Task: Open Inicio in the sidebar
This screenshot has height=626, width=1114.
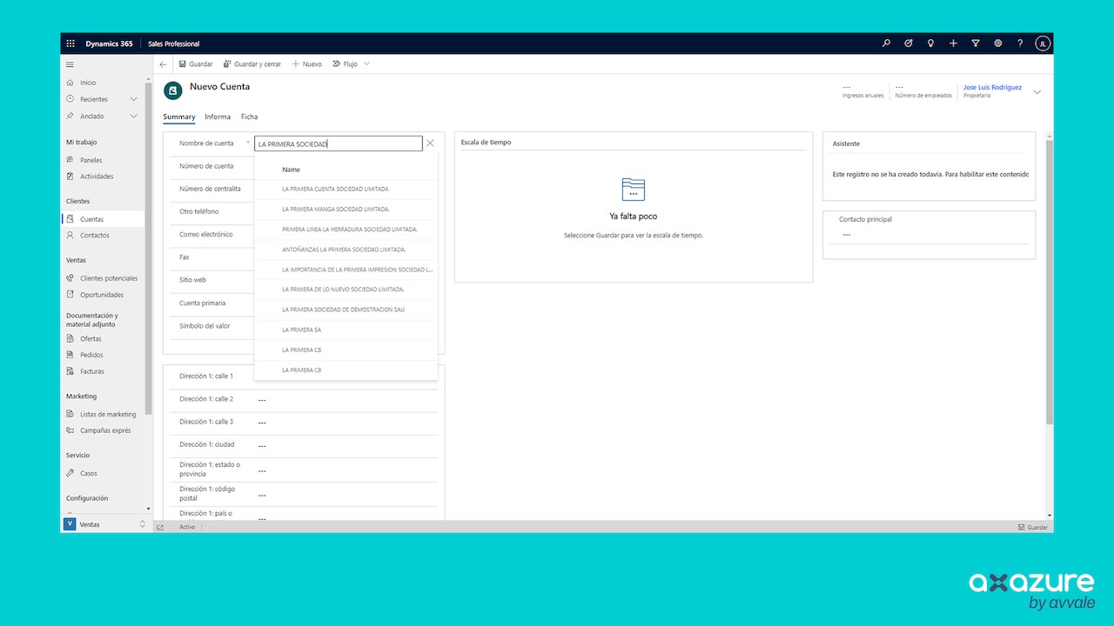Action: pos(87,83)
